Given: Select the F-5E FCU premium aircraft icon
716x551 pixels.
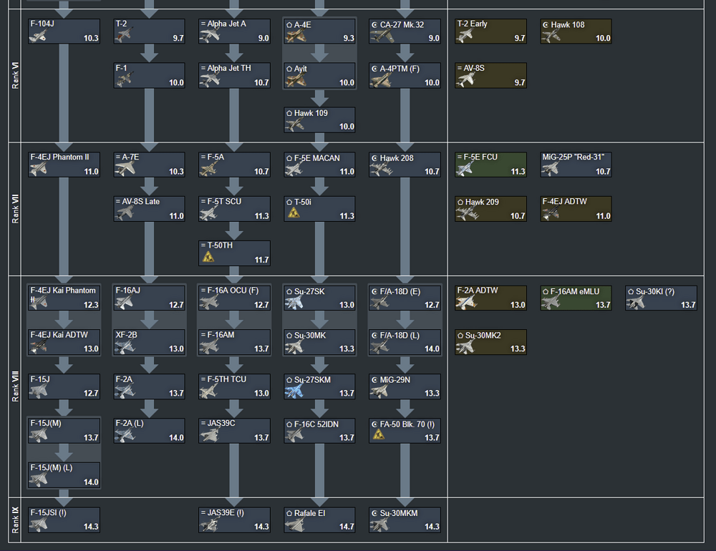Looking at the screenshot, I should 465,170.
